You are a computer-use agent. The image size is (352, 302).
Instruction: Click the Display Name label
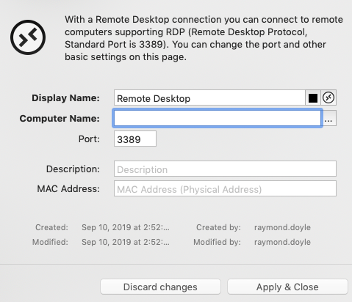click(x=65, y=98)
